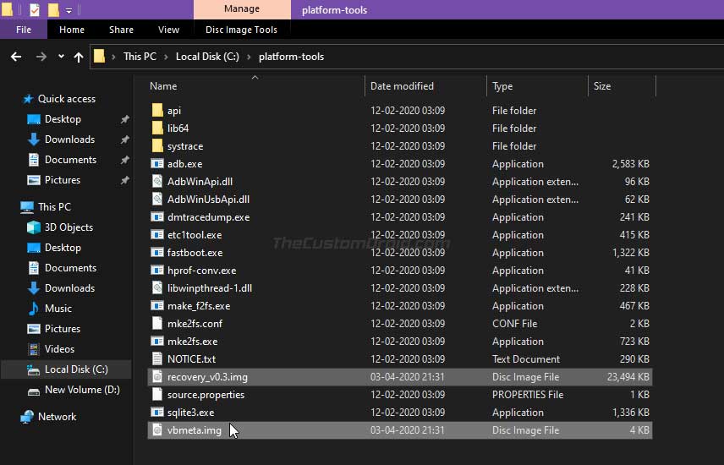This screenshot has height=465, width=724.
Task: Switch to the Home ribbon tab
Action: pyautogui.click(x=72, y=30)
